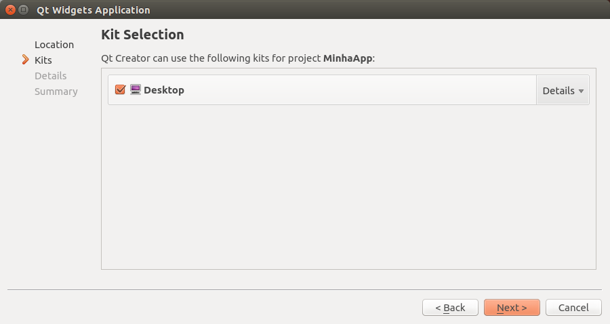Click the Kit Selection heading
Viewport: 610px width, 324px height.
coord(142,35)
